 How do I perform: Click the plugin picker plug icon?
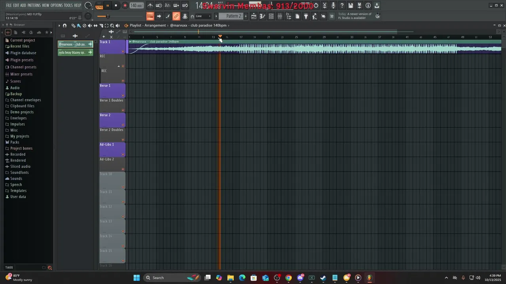[x=306, y=16]
